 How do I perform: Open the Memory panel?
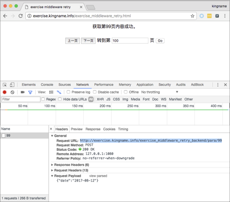point(125,85)
